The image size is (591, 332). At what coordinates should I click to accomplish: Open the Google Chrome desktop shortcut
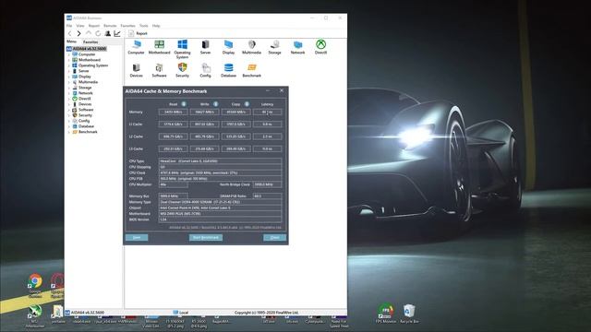[35, 286]
